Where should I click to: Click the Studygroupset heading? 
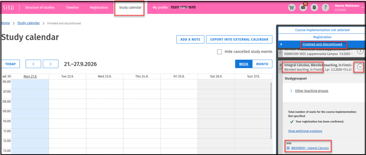point(296,78)
